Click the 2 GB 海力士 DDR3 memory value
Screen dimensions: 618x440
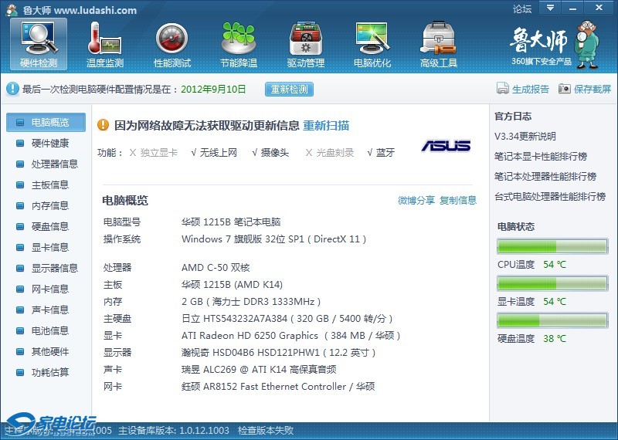[251, 302]
